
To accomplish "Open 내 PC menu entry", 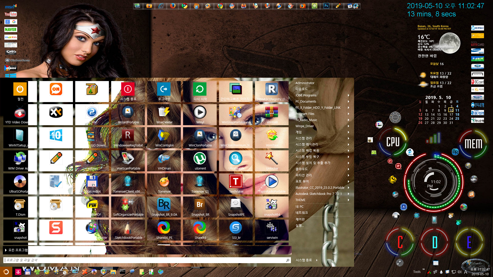I will (322, 206).
